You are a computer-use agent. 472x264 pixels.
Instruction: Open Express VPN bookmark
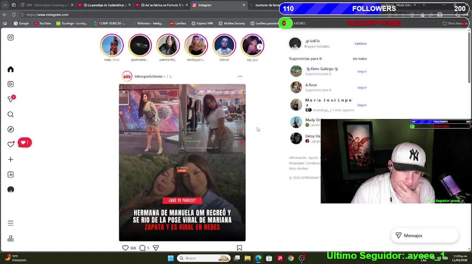point(202,23)
